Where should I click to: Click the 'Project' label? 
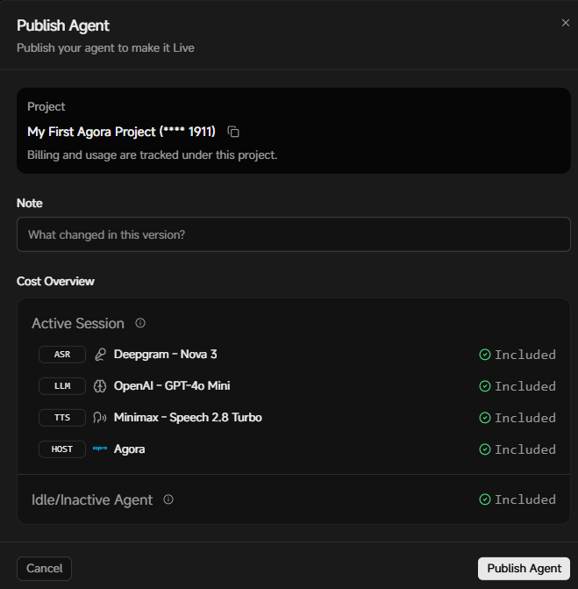pyautogui.click(x=46, y=107)
